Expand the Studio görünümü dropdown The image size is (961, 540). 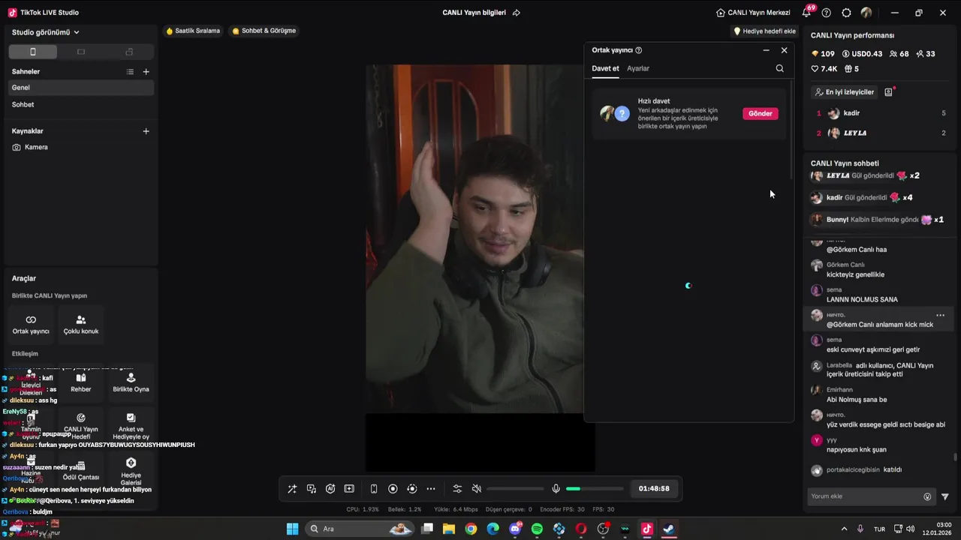[x=46, y=32]
